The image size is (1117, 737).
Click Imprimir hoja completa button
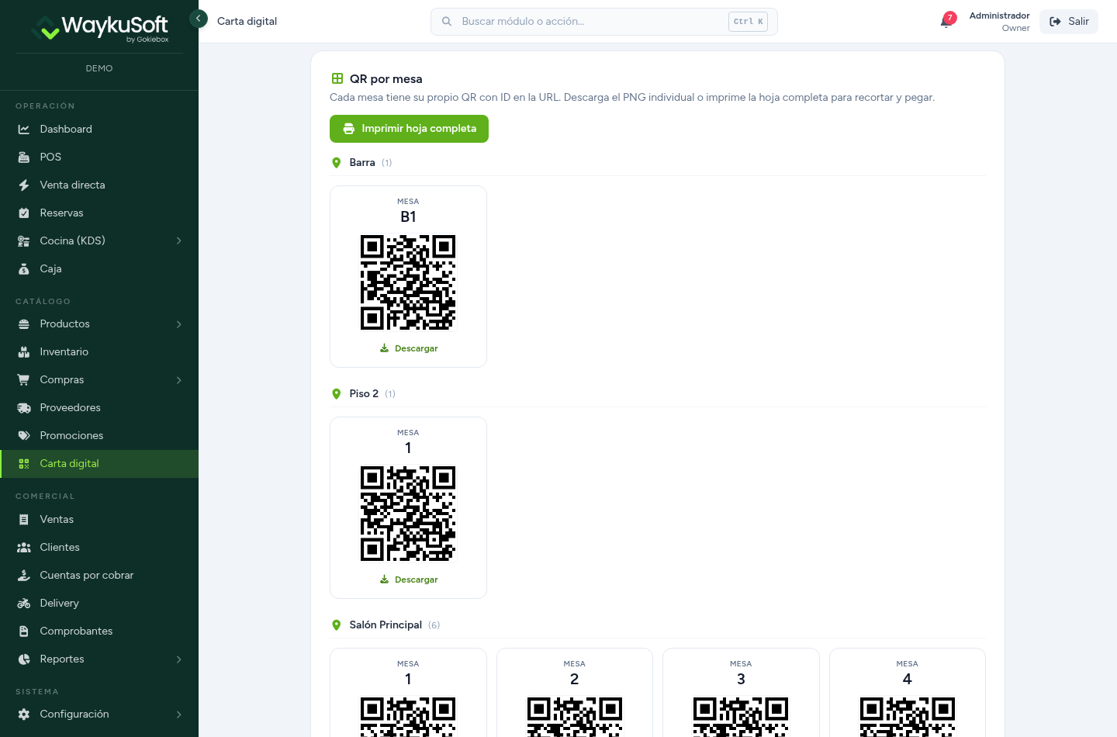point(409,129)
